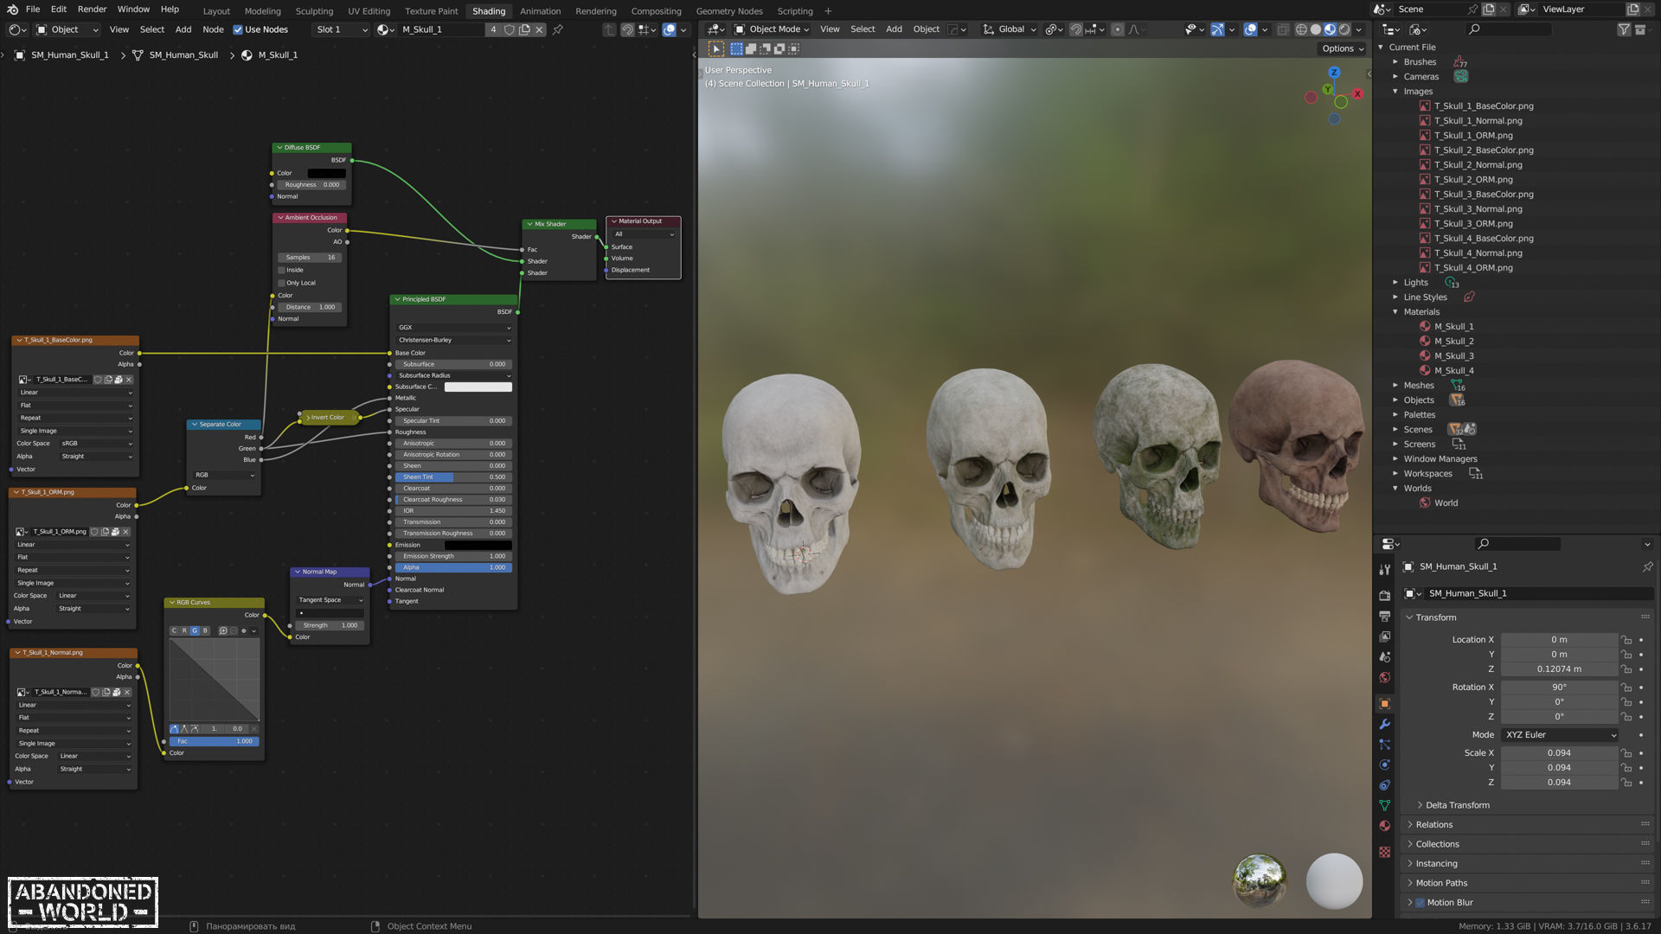Open Object properties tab

[x=1385, y=703]
